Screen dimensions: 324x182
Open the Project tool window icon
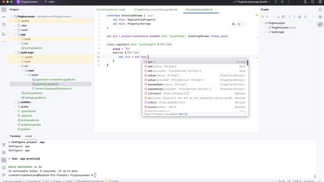pos(4,10)
